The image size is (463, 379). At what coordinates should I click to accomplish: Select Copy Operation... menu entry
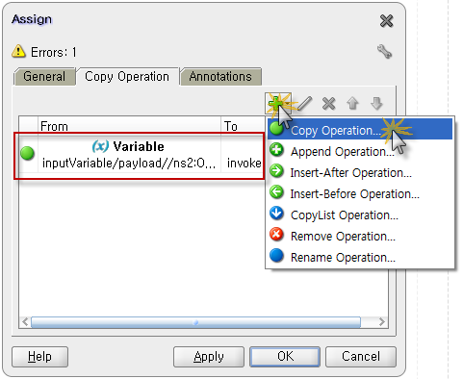click(360, 130)
